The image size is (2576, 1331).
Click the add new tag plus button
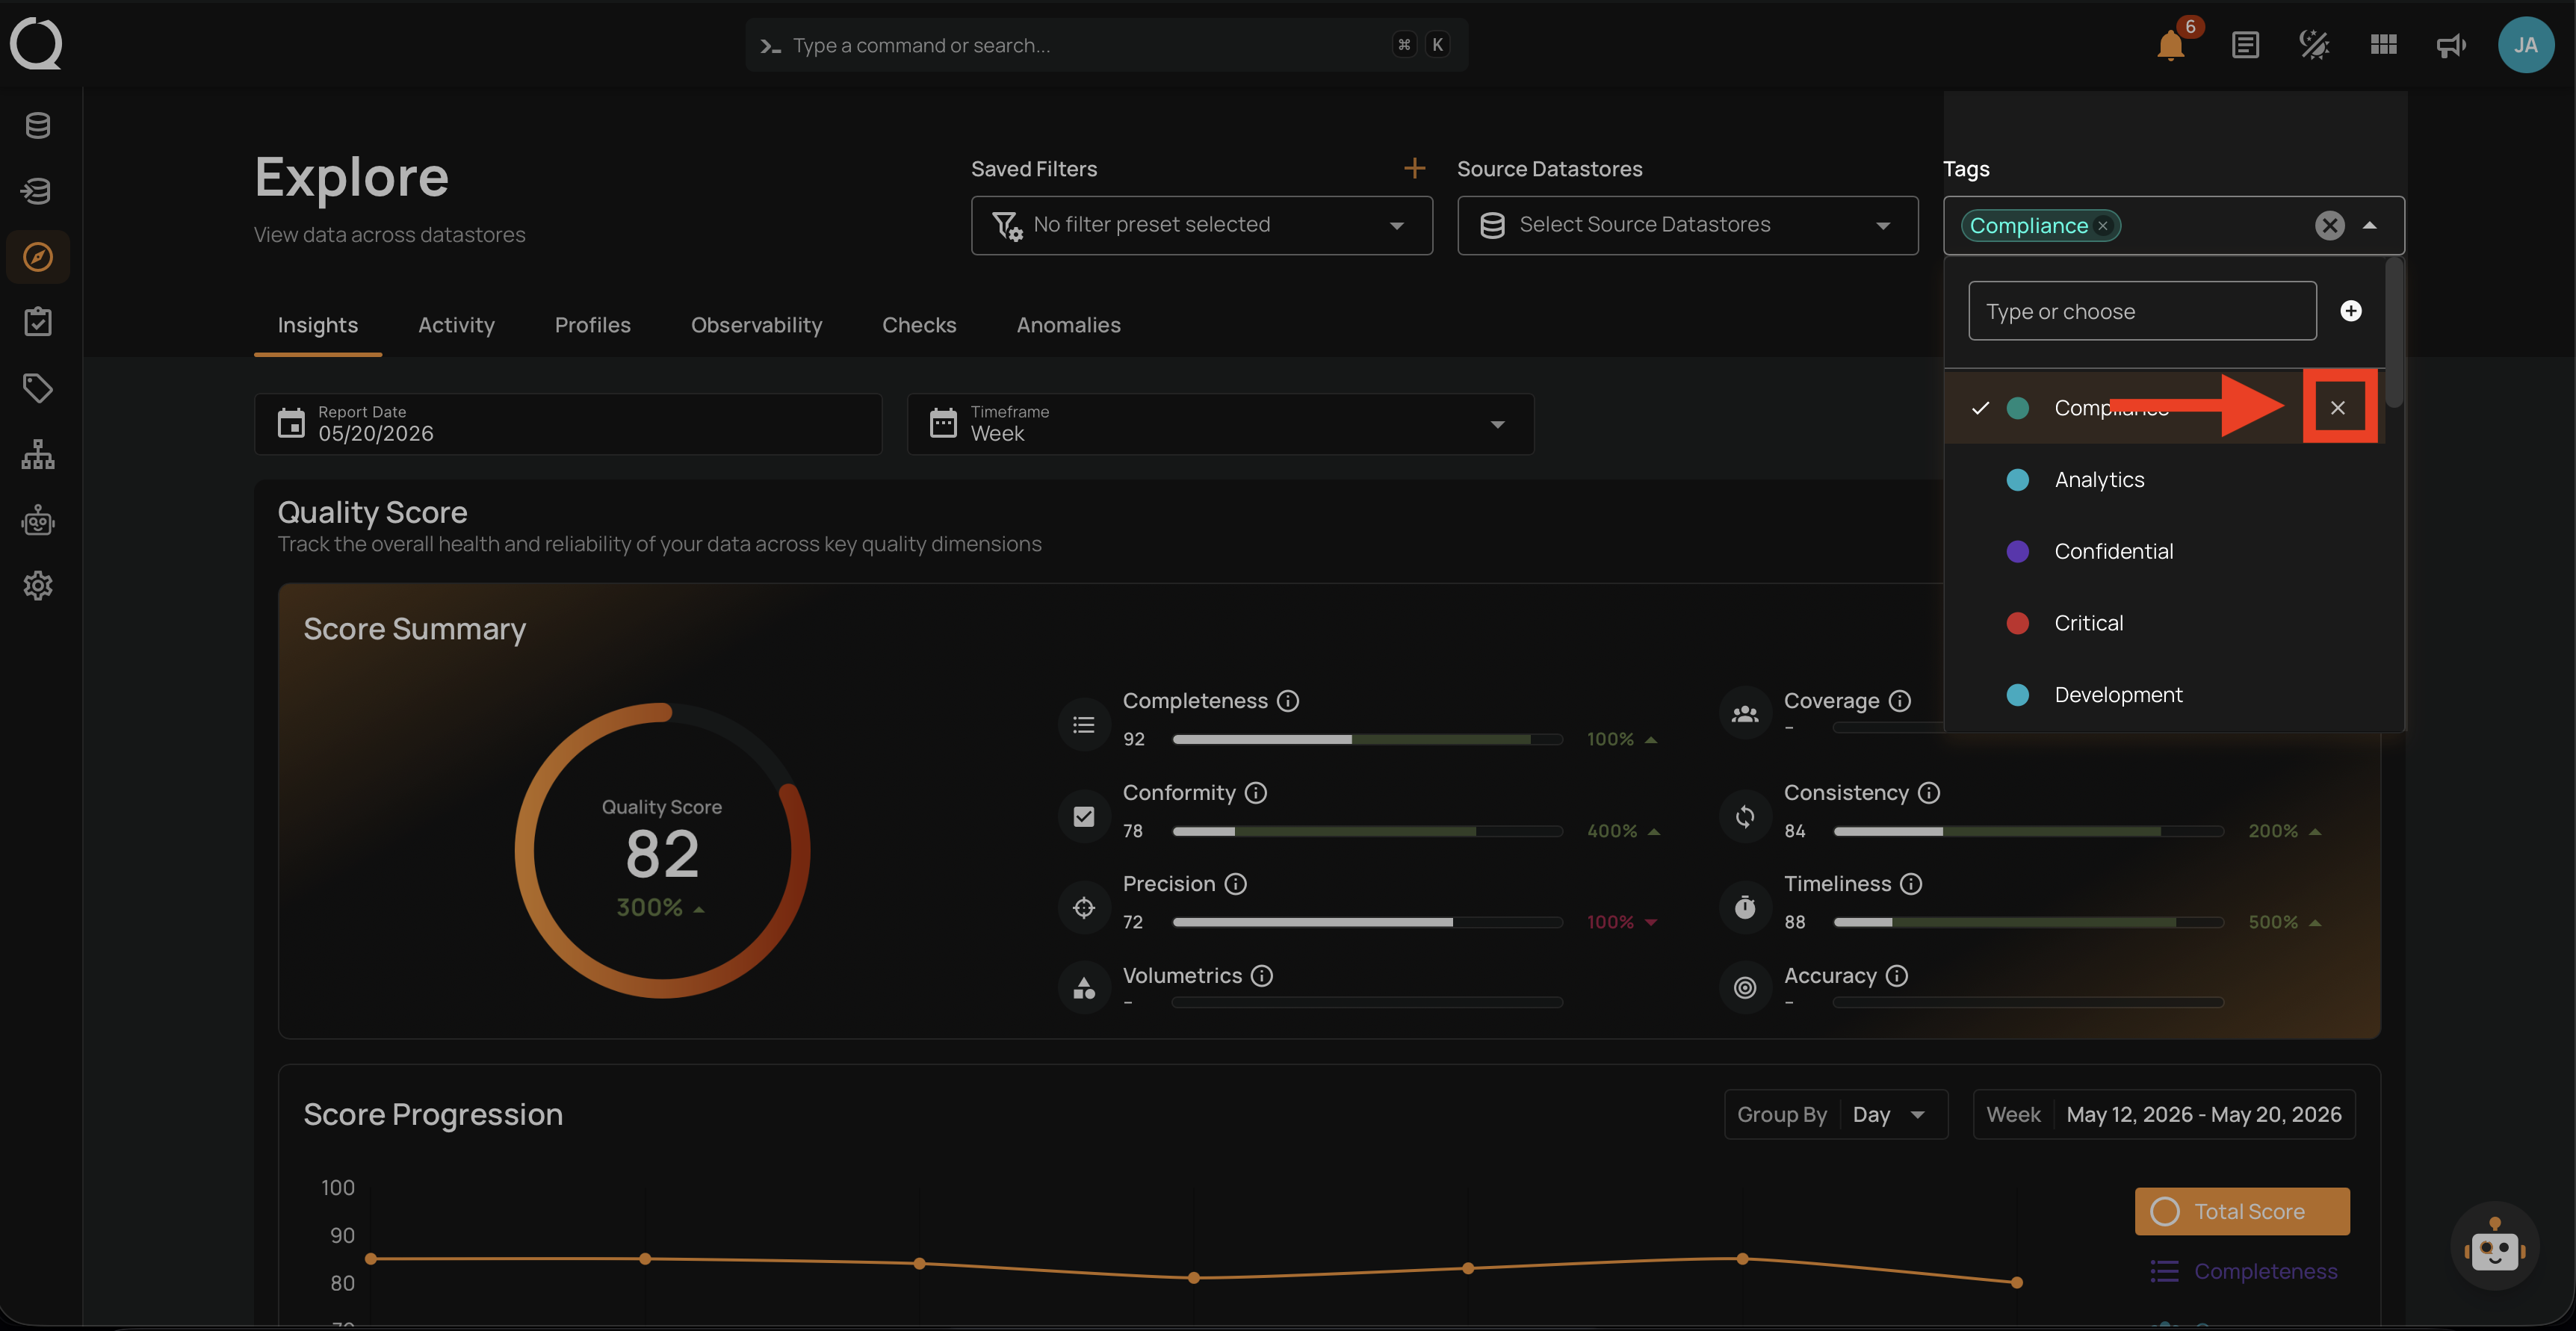[2351, 311]
